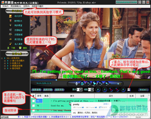Screen dimensions: 151x119
Task: Click the video progress slider handle
Action: coord(56,80)
